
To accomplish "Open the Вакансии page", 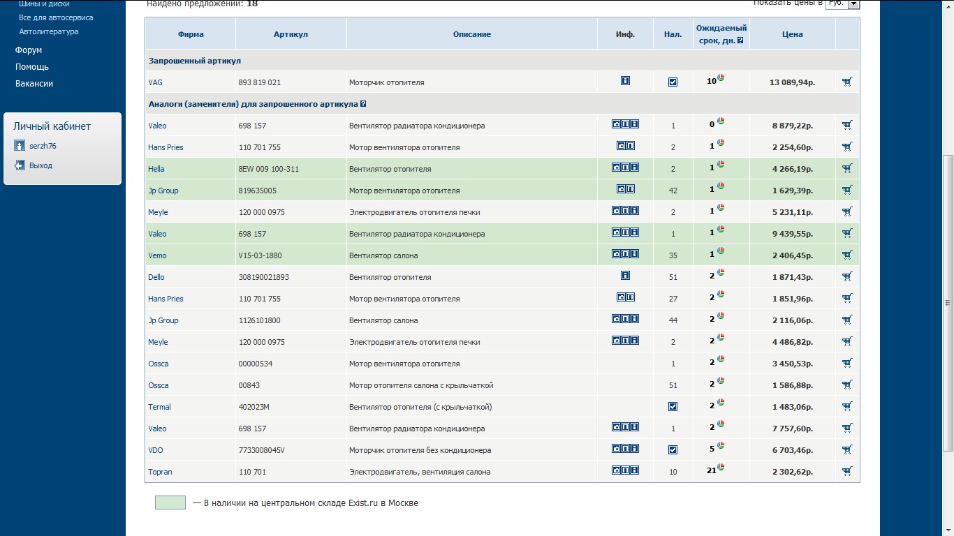I will tap(34, 84).
